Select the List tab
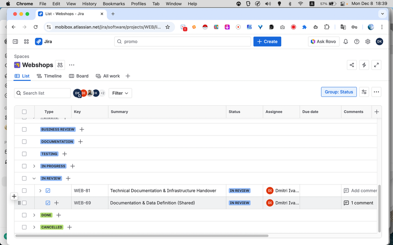The image size is (393, 245). click(22, 76)
